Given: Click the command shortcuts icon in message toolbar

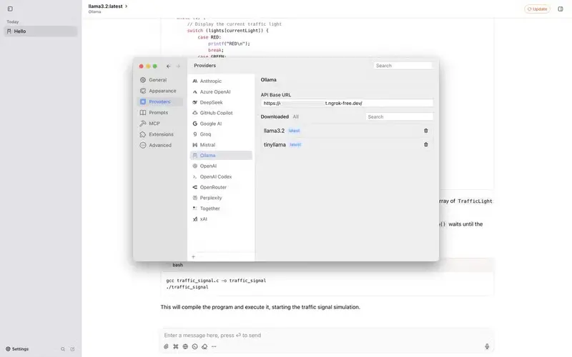Looking at the screenshot, I should coord(175,346).
